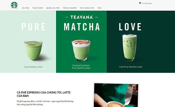Open the Tìm Cửa hàng link
175x107 pixels.
click(x=147, y=3)
